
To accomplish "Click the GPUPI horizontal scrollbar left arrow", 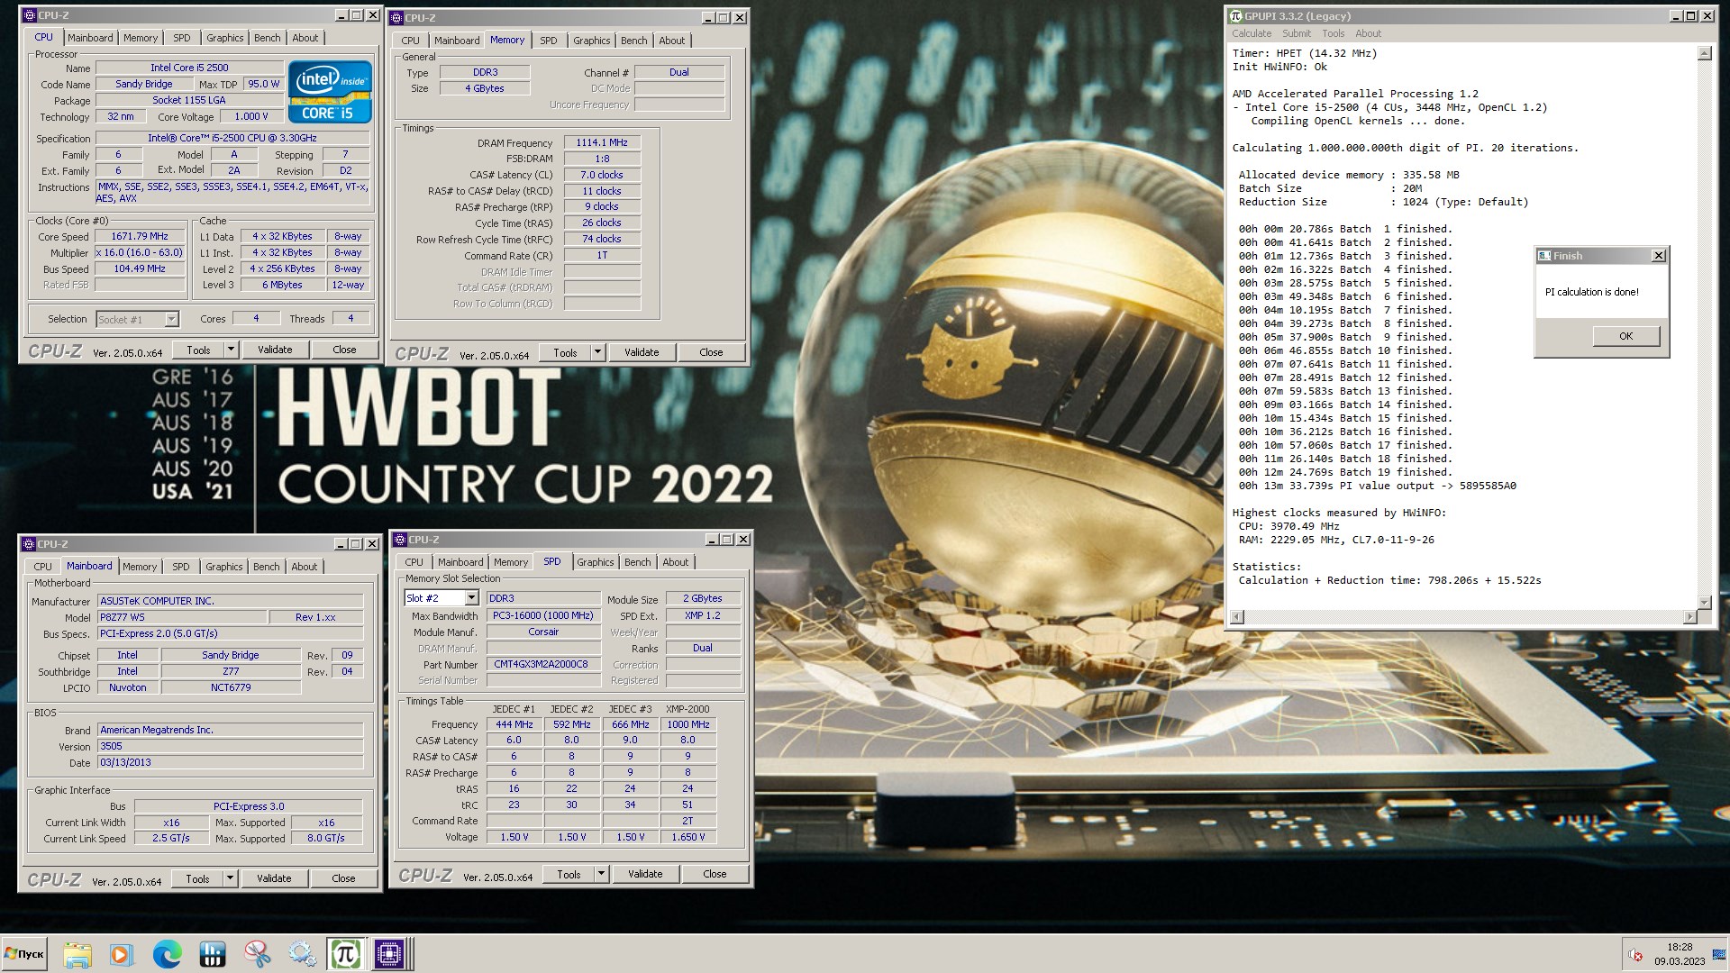I will (1237, 616).
